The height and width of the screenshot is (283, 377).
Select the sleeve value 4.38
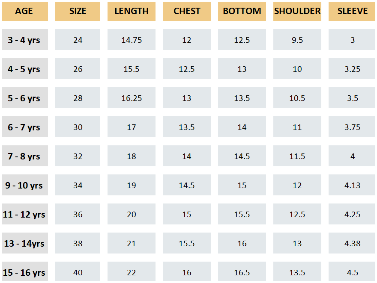[x=352, y=244]
